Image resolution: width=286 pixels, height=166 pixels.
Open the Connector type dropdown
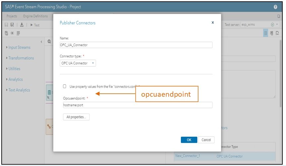pyautogui.click(x=78, y=63)
